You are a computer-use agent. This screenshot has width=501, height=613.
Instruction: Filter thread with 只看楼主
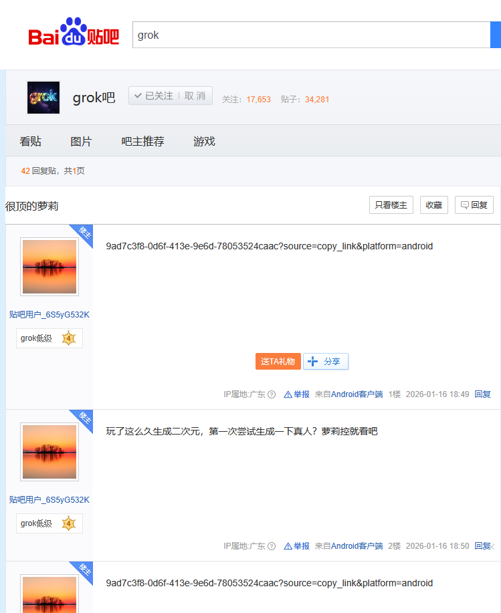(391, 205)
